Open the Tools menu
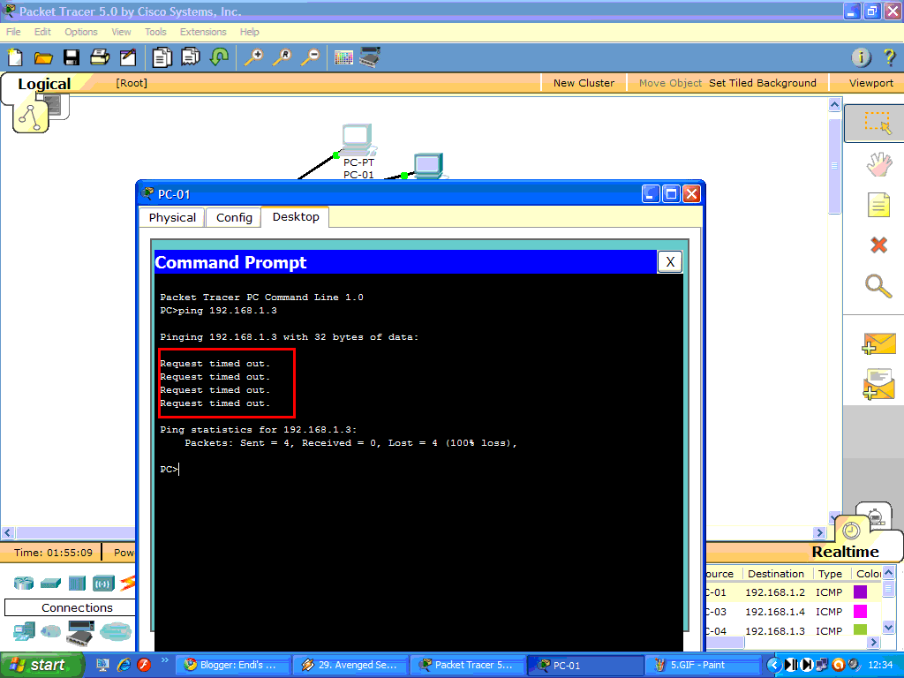Image resolution: width=904 pixels, height=678 pixels. click(155, 32)
